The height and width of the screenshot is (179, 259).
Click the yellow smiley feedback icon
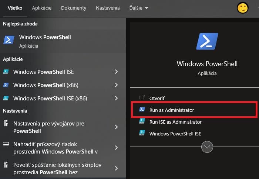[242, 8]
